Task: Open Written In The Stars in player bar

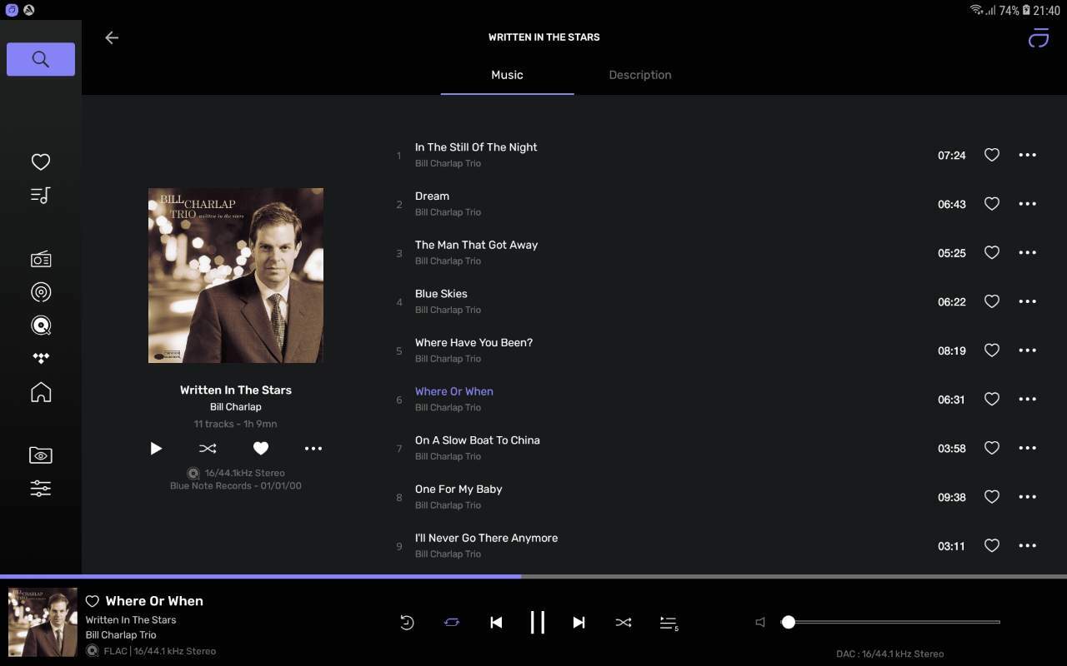Action: (131, 620)
